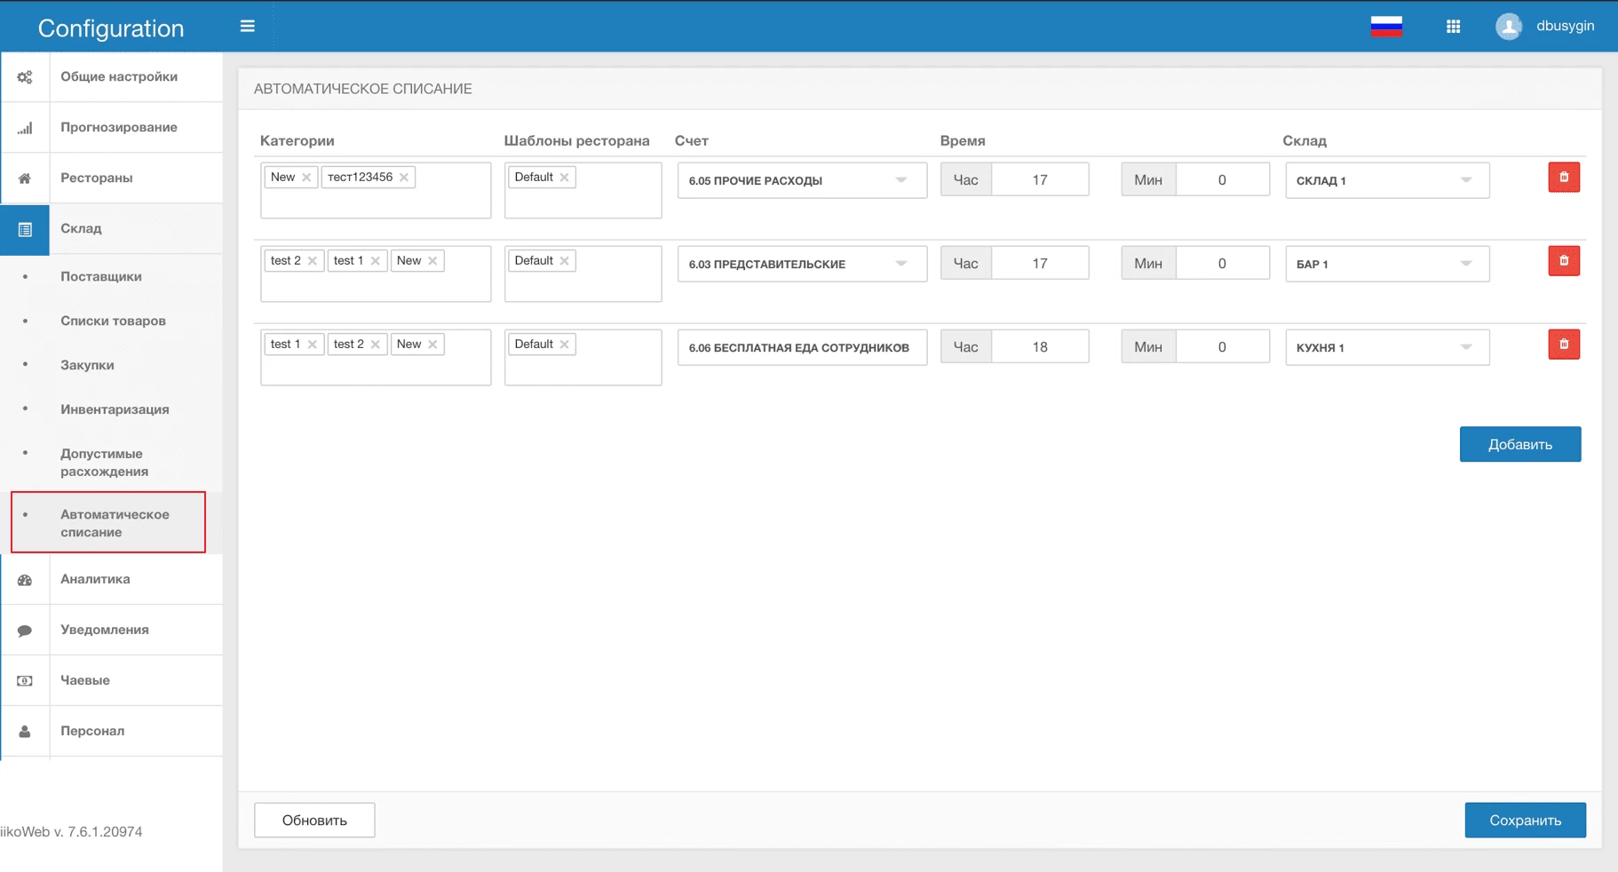Expand the 6.03 ПРЕДСТАВИТЕЛЬСКИЕ dropdown
Viewport: 1618px width, 872px height.
900,264
